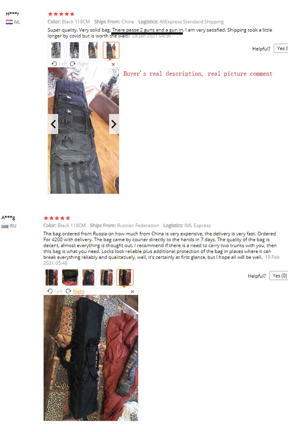Open second thumbnail in A***g review
288x432 pixels.
pyautogui.click(x=70, y=278)
